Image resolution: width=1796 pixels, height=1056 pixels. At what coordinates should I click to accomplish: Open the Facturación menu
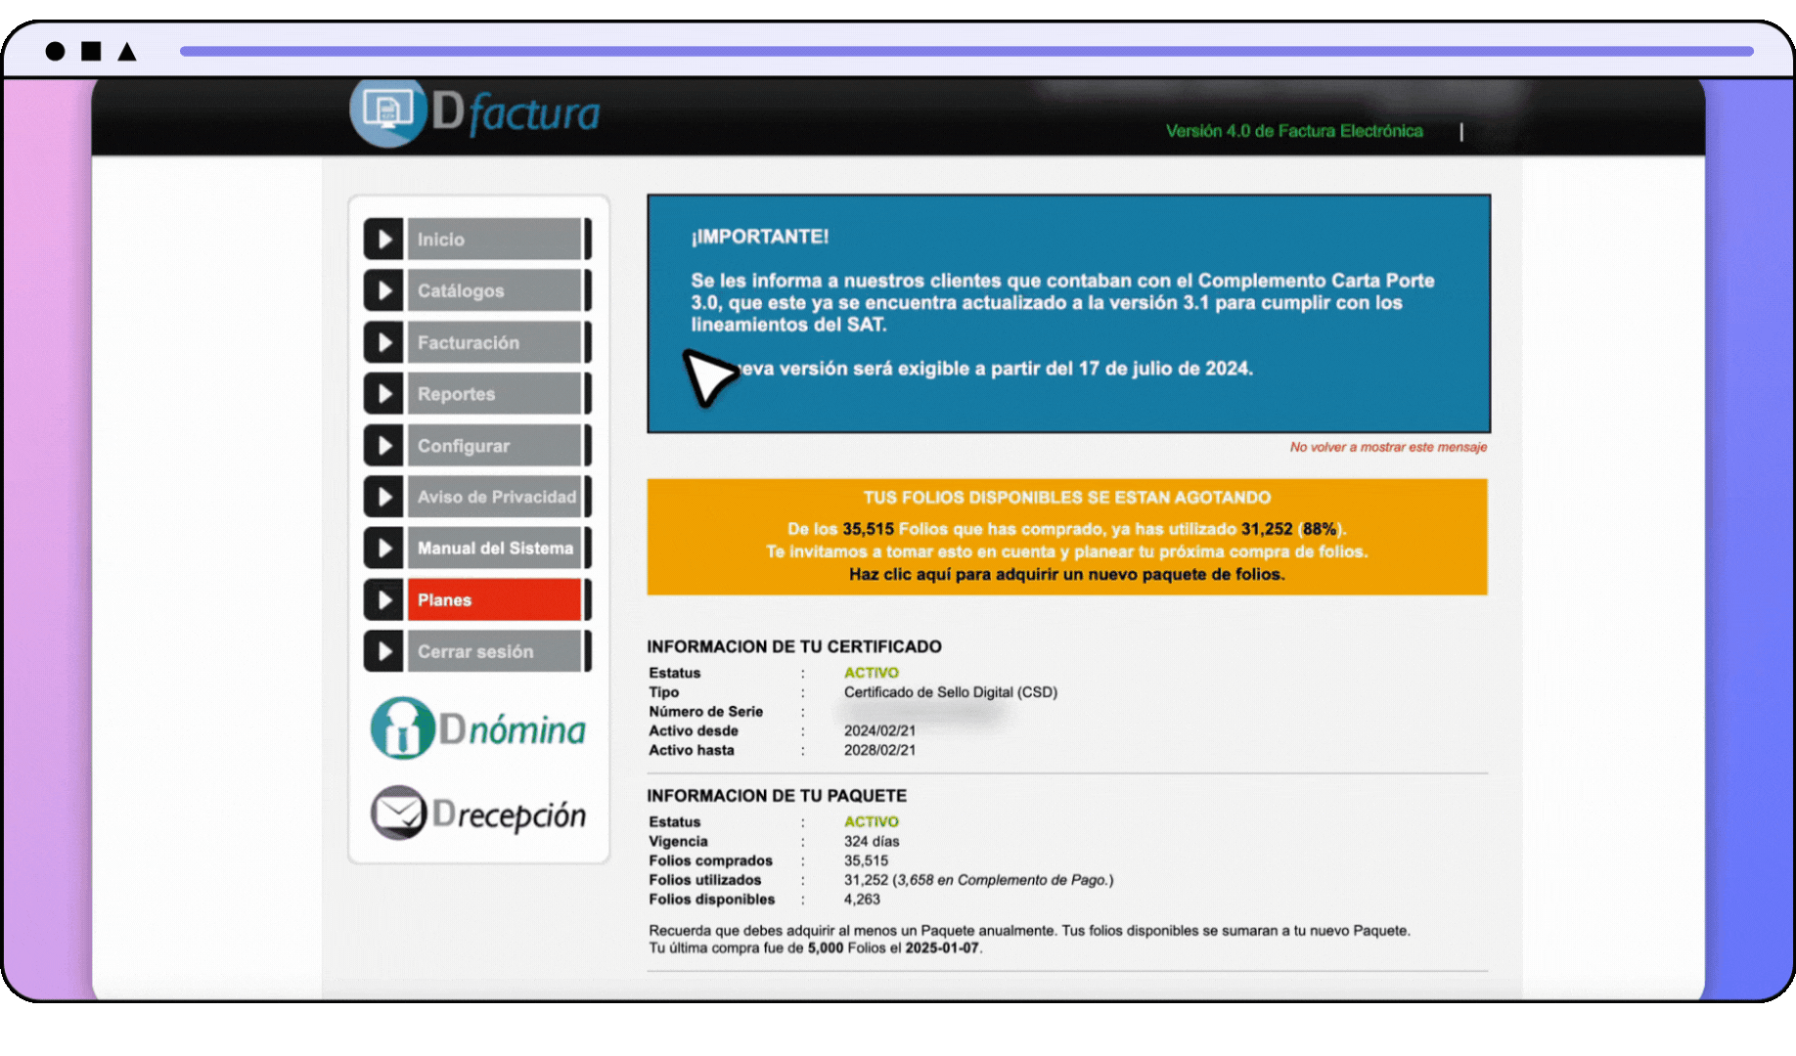coord(494,342)
